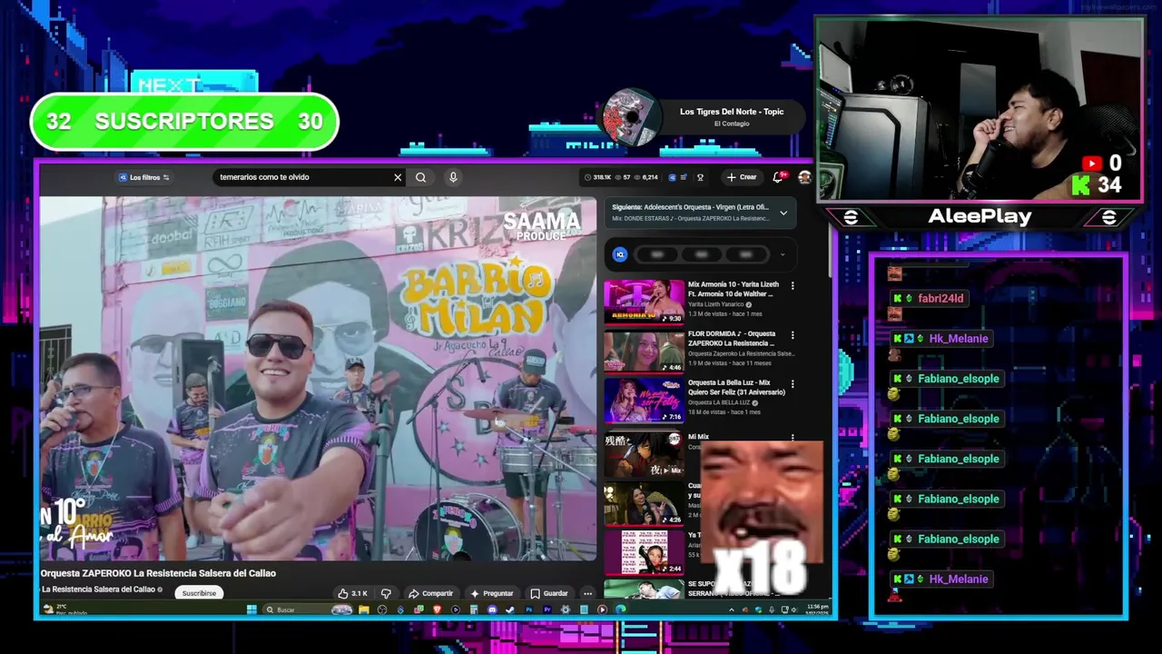Click the taskbar Buscar search box
The height and width of the screenshot is (654, 1162).
tap(309, 609)
